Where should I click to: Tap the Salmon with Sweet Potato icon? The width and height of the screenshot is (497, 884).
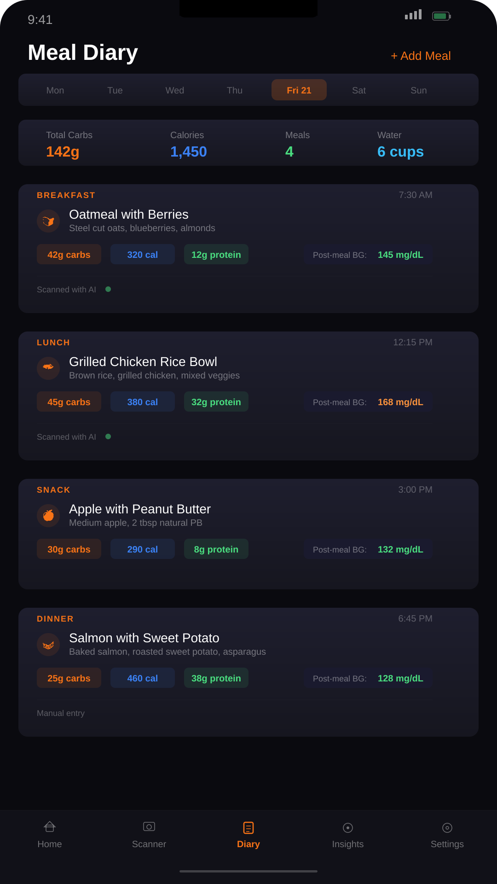[x=48, y=645]
